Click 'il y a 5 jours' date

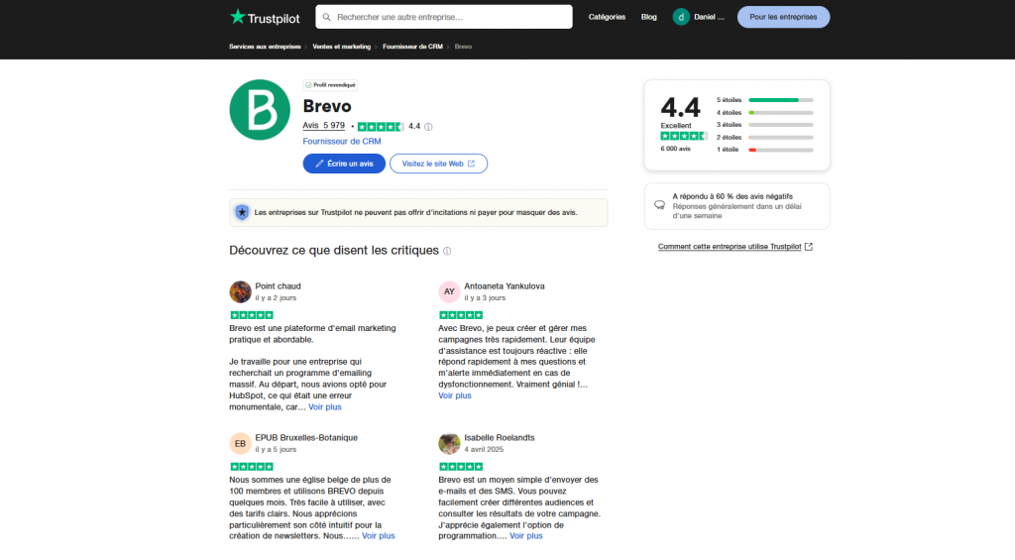pyautogui.click(x=276, y=449)
